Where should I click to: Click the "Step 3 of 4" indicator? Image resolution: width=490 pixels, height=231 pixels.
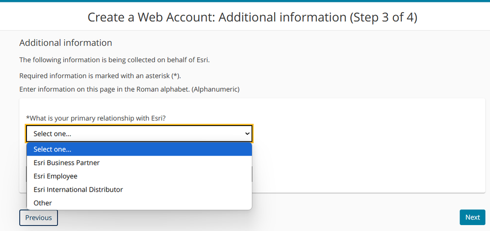click(386, 17)
